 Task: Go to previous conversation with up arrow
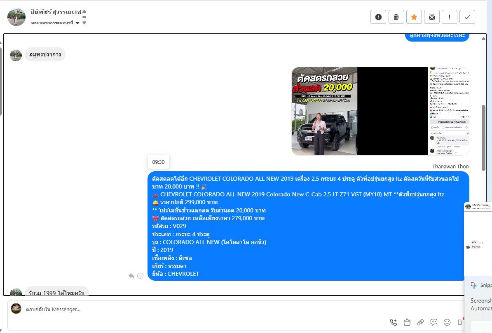(84, 12)
